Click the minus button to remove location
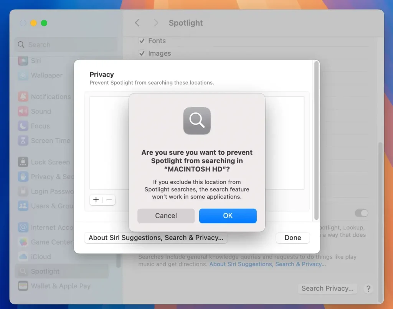The height and width of the screenshot is (309, 393). point(109,200)
